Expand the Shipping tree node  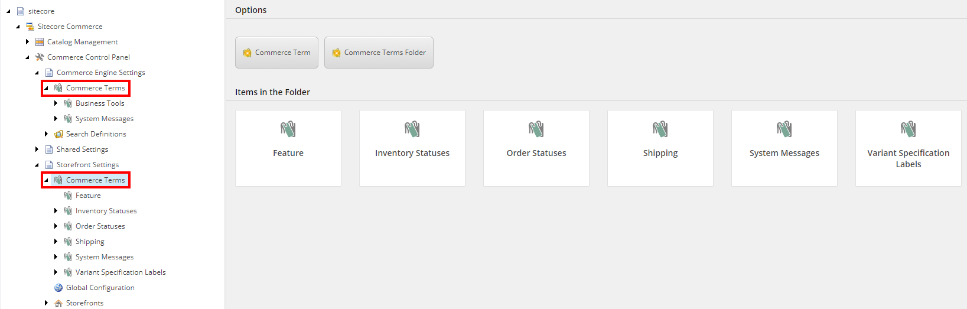click(x=56, y=242)
